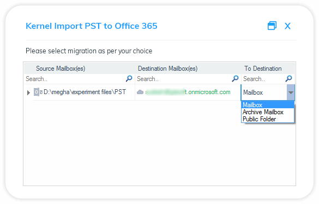319x204 pixels.
Task: Click the Source Mailbox(es) column header
Action: (61, 69)
